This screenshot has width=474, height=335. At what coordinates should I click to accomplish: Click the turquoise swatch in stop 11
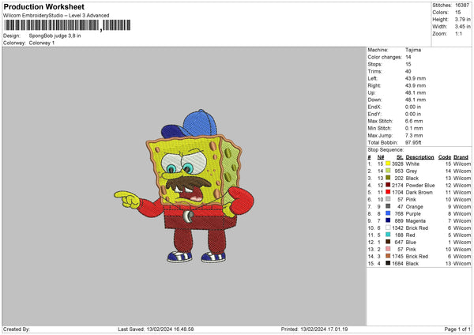388,235
